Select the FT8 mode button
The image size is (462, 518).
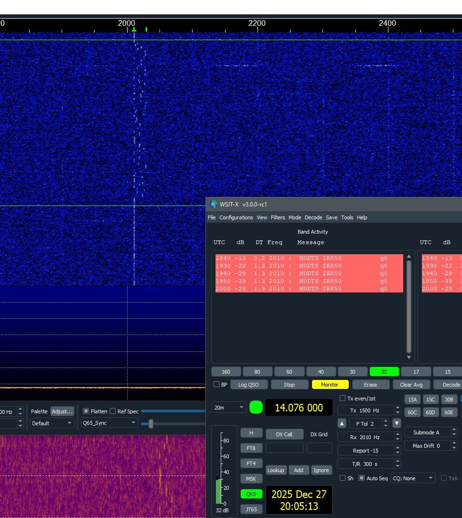251,448
